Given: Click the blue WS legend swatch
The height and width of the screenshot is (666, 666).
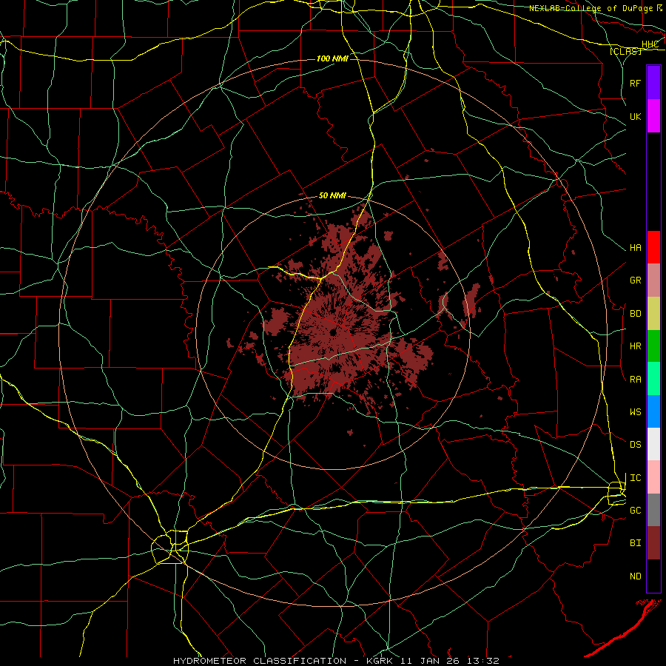Looking at the screenshot, I should (653, 411).
